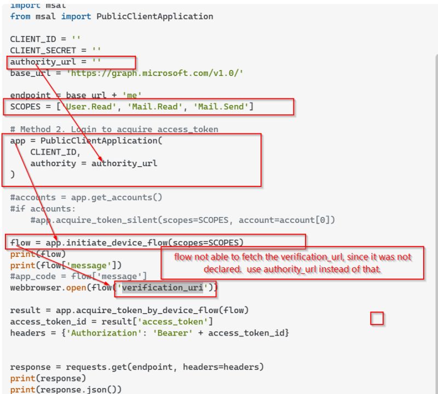Image resolution: width=438 pixels, height=394 pixels.
Task: Click the commented app.get_accounts() line
Action: [x=82, y=197]
